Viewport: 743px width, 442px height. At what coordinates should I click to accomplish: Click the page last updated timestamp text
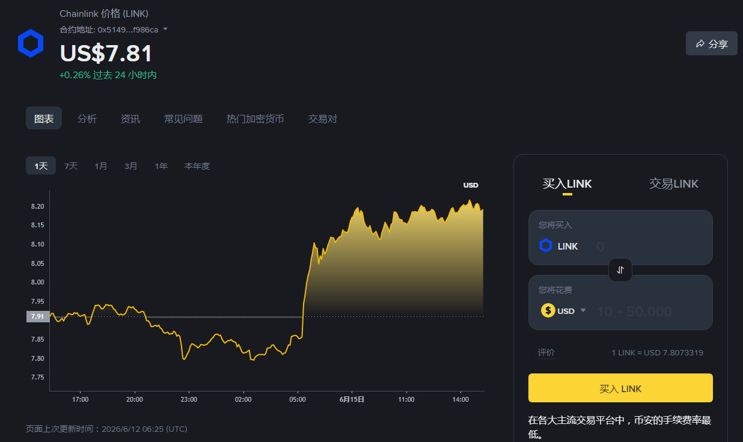point(106,429)
